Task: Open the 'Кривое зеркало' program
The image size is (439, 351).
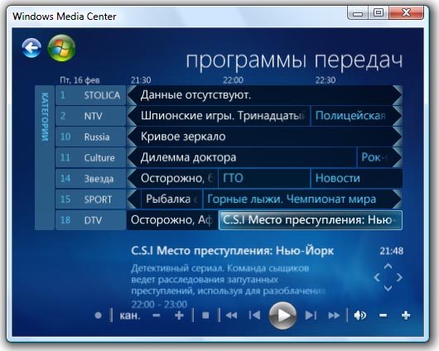Action: tap(264, 137)
